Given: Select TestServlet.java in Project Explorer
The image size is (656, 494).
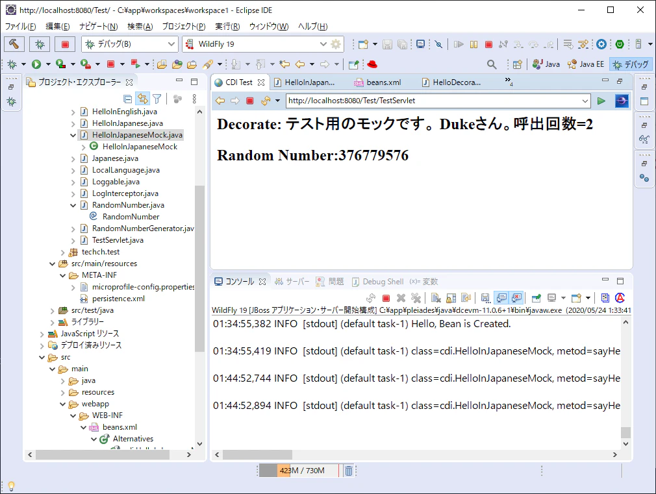Looking at the screenshot, I should (118, 240).
